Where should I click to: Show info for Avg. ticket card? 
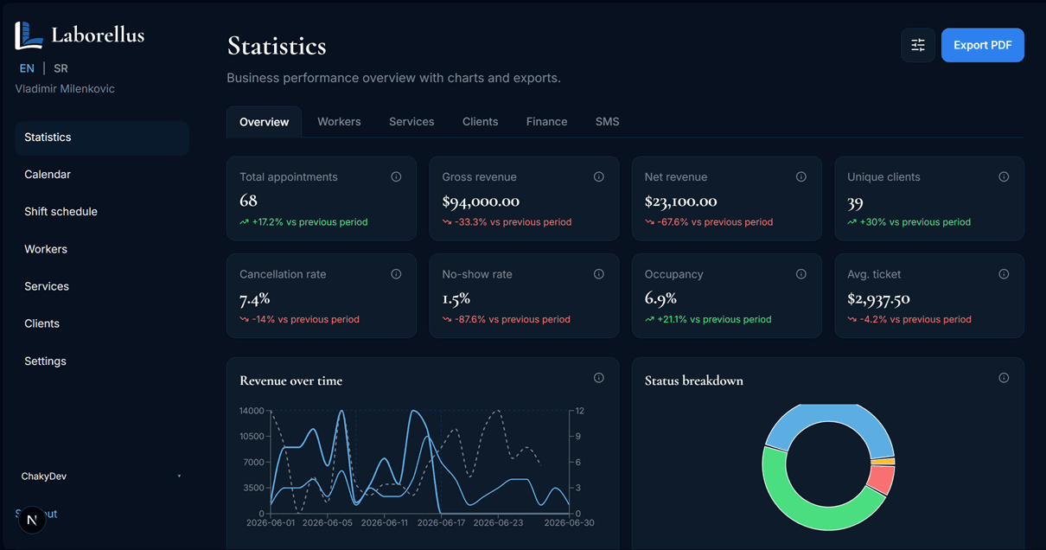tap(1004, 274)
